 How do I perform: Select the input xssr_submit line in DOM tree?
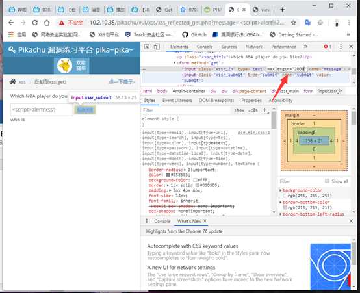tap(246, 77)
